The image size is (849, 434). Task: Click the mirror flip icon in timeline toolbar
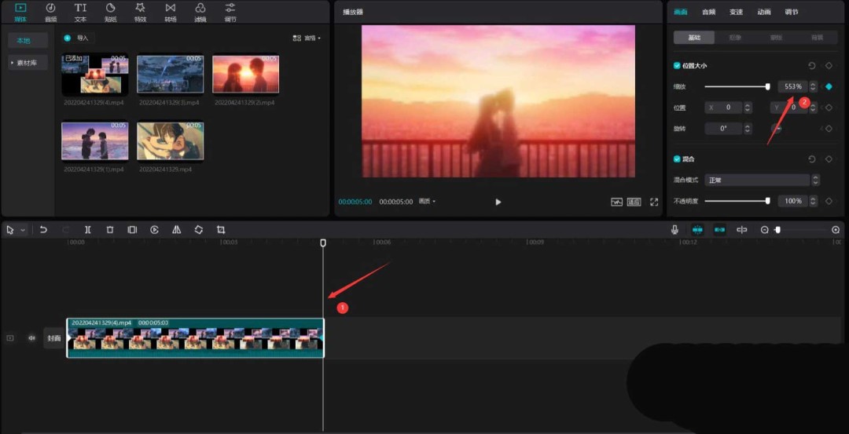177,230
